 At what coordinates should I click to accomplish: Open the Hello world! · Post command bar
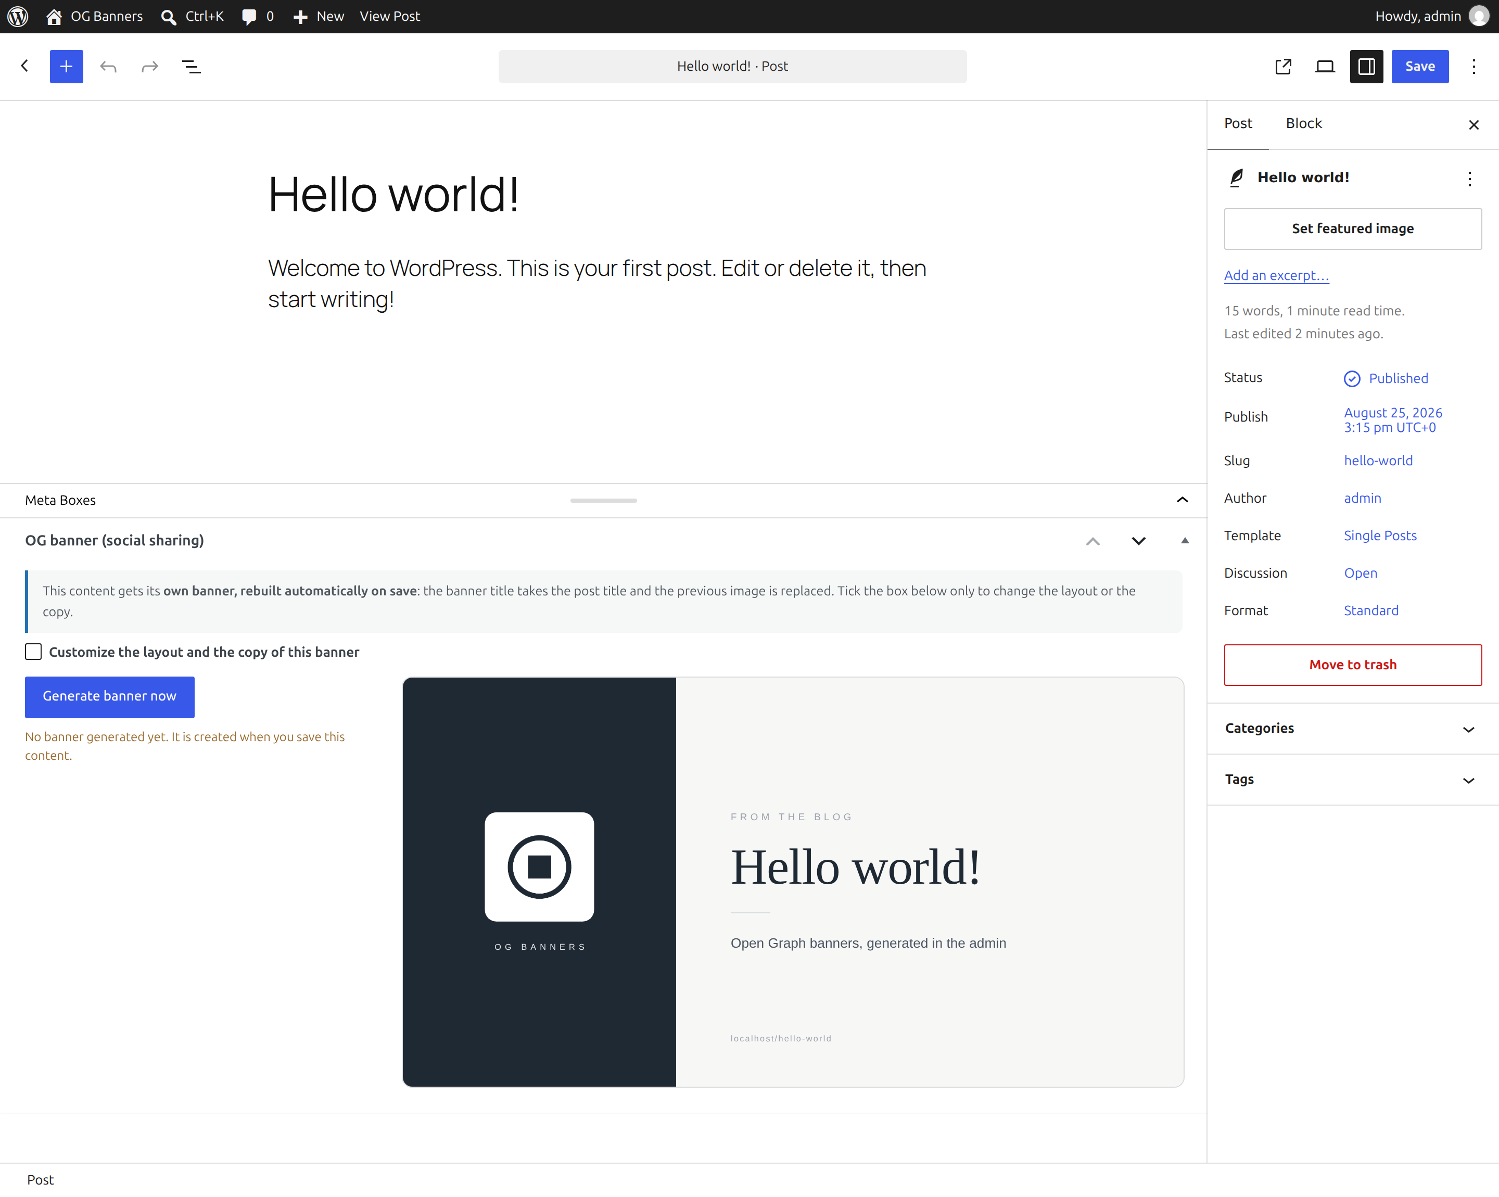point(732,66)
